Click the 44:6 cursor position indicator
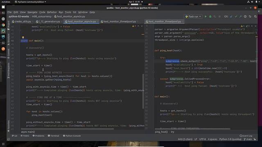This screenshot has height=147, width=262. (x=185, y=139)
